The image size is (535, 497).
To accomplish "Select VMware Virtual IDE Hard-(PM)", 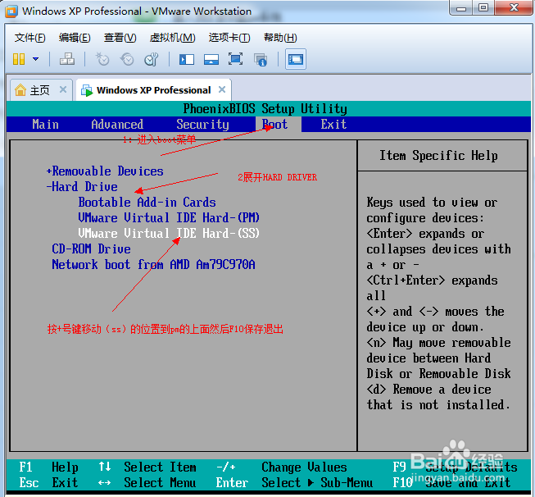I will (169, 217).
